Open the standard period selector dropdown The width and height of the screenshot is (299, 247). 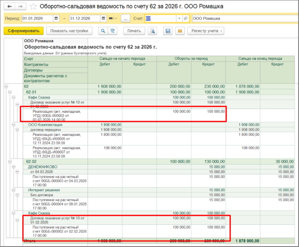tap(113, 19)
